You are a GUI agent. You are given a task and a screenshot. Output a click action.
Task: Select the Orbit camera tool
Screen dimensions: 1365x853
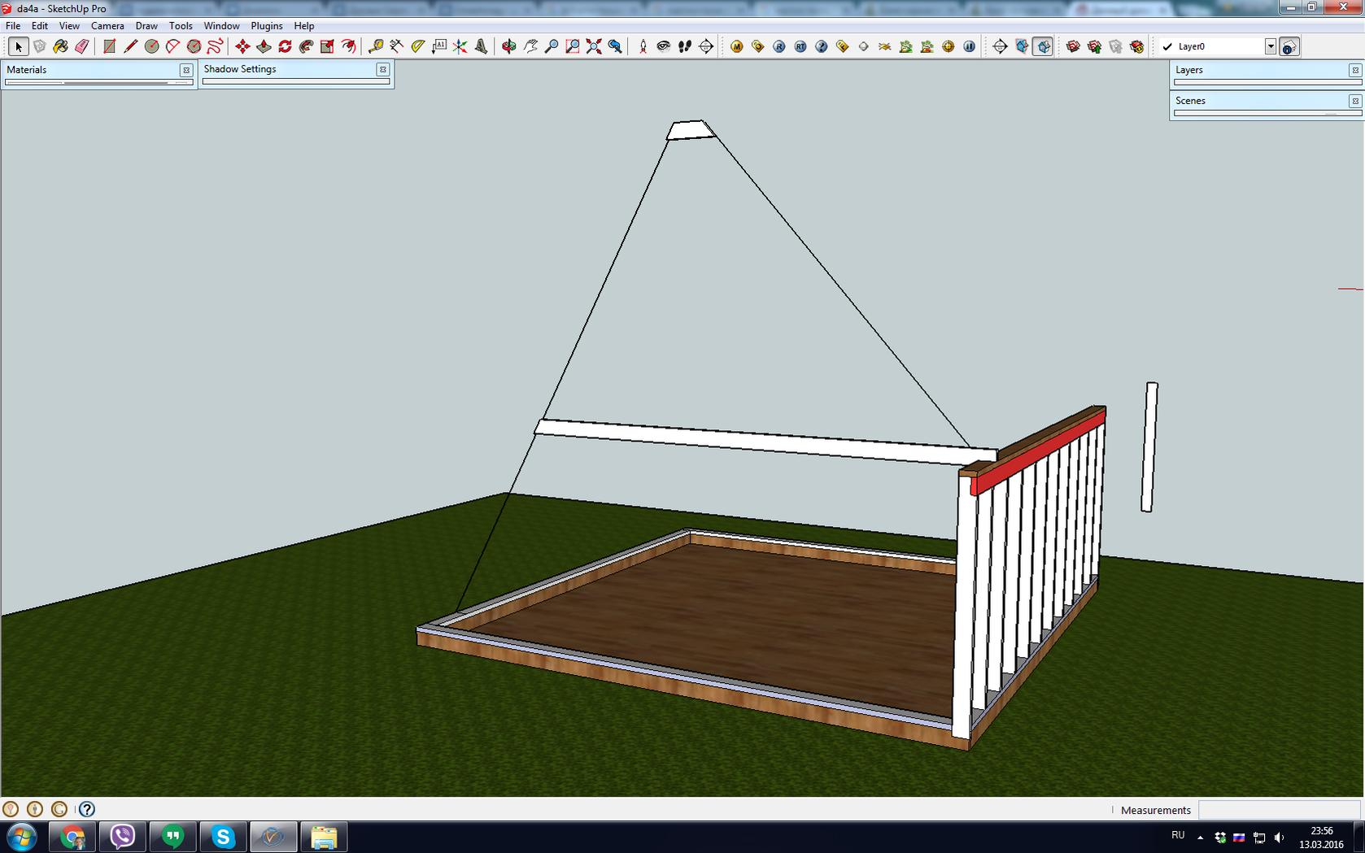pyautogui.click(x=509, y=46)
